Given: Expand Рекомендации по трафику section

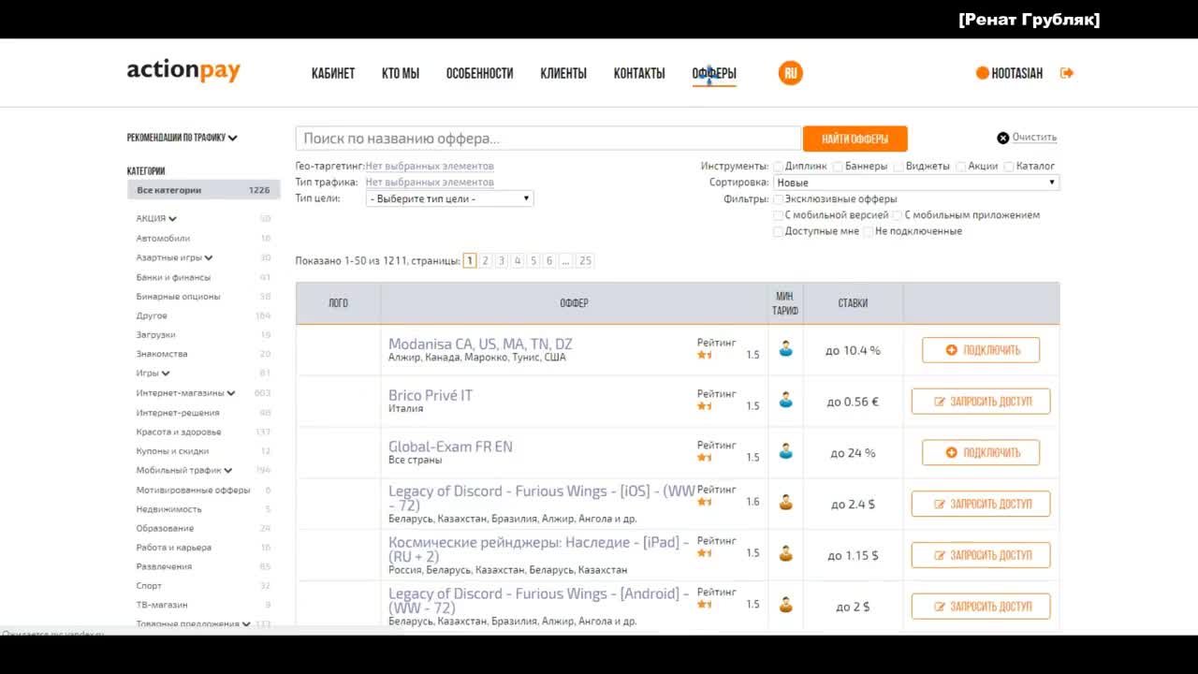Looking at the screenshot, I should [183, 138].
